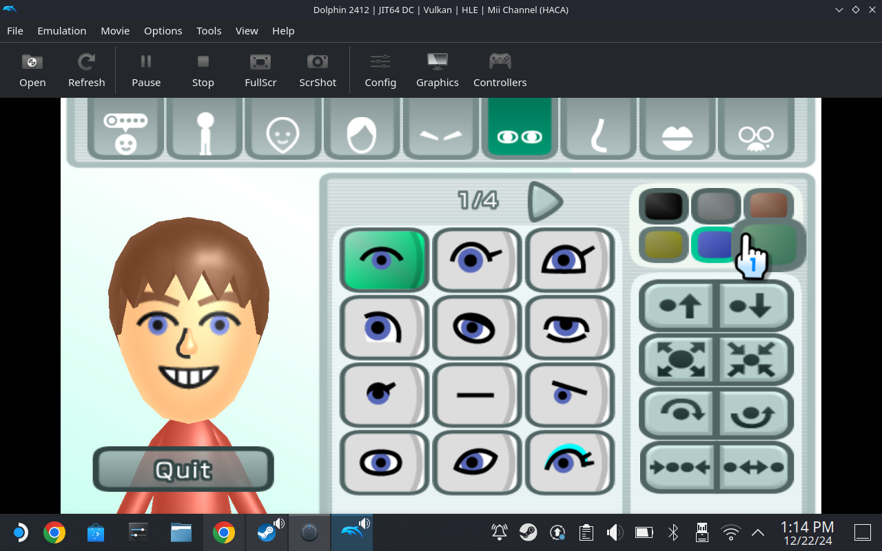Rotate the eyes counterclockwise
Screen dimensions: 882x551
click(755, 413)
